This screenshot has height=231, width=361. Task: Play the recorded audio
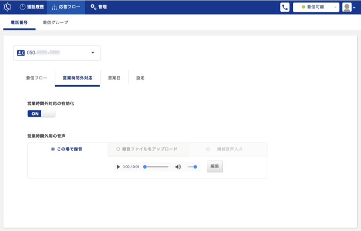118,167
